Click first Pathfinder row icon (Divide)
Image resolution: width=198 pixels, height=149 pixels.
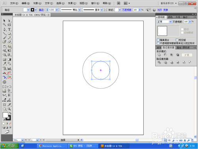(x=159, y=62)
